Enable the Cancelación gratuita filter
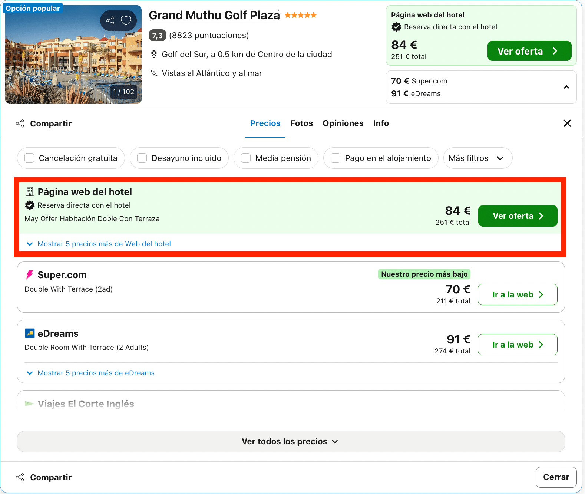The width and height of the screenshot is (585, 494). 29,158
